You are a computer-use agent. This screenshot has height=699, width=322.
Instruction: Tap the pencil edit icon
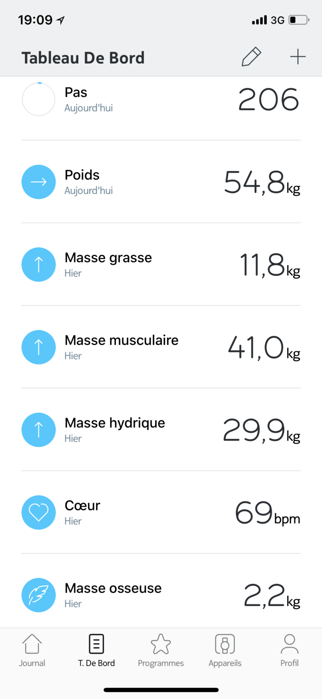252,57
